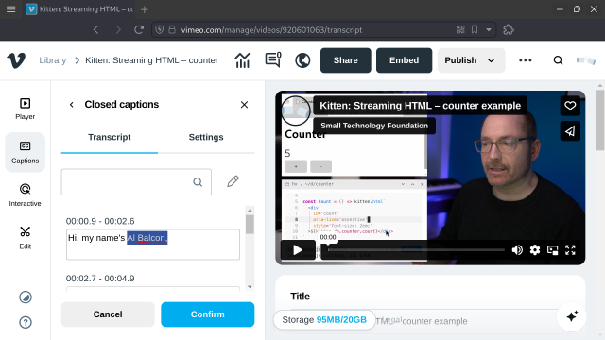This screenshot has width=605, height=340.
Task: Open the Vimeo home logo
Action: 16,60
